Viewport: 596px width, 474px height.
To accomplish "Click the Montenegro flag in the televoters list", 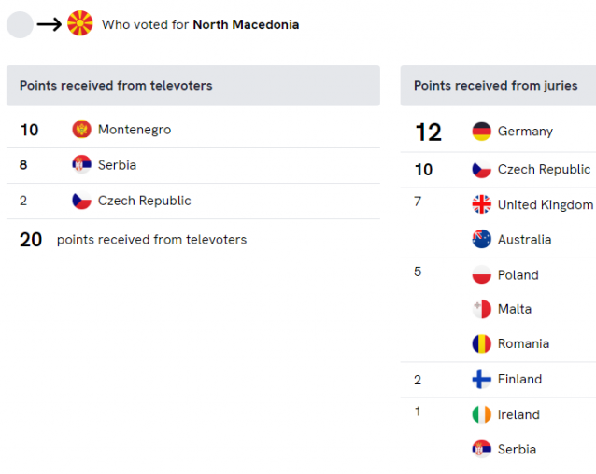I will tap(81, 130).
